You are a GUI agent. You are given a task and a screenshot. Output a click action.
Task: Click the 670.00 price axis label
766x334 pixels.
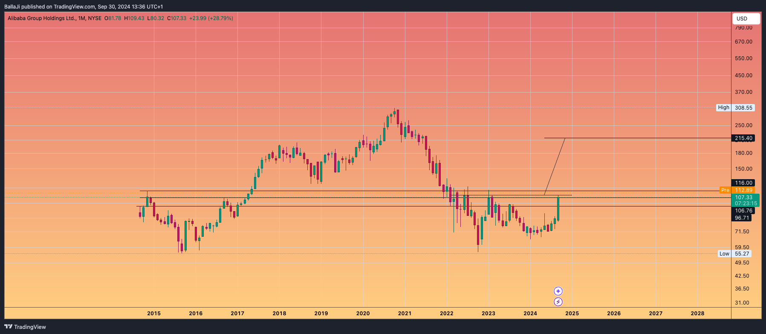click(743, 42)
